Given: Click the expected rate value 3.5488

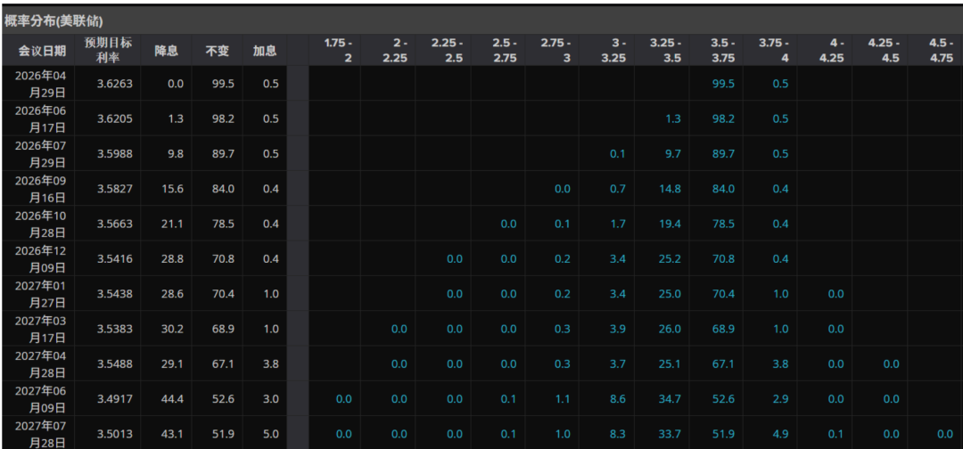Looking at the screenshot, I should [113, 363].
